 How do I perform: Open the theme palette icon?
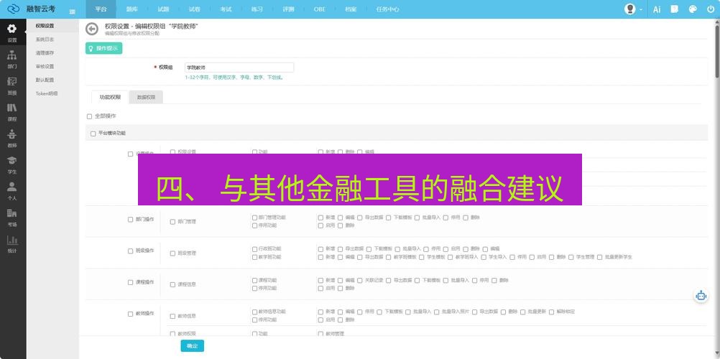pos(693,9)
